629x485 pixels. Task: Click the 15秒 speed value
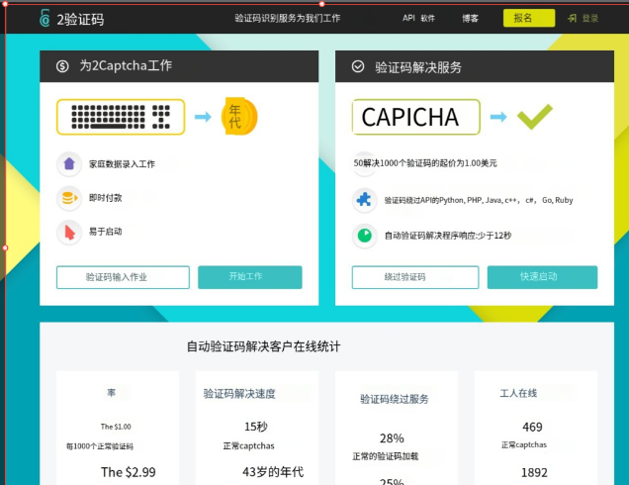(x=256, y=427)
